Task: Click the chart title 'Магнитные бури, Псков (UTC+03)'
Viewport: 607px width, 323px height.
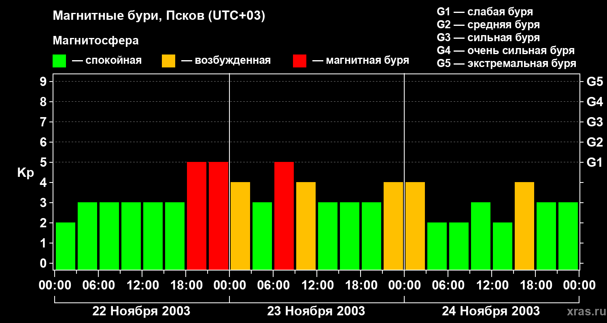Action: [x=159, y=16]
